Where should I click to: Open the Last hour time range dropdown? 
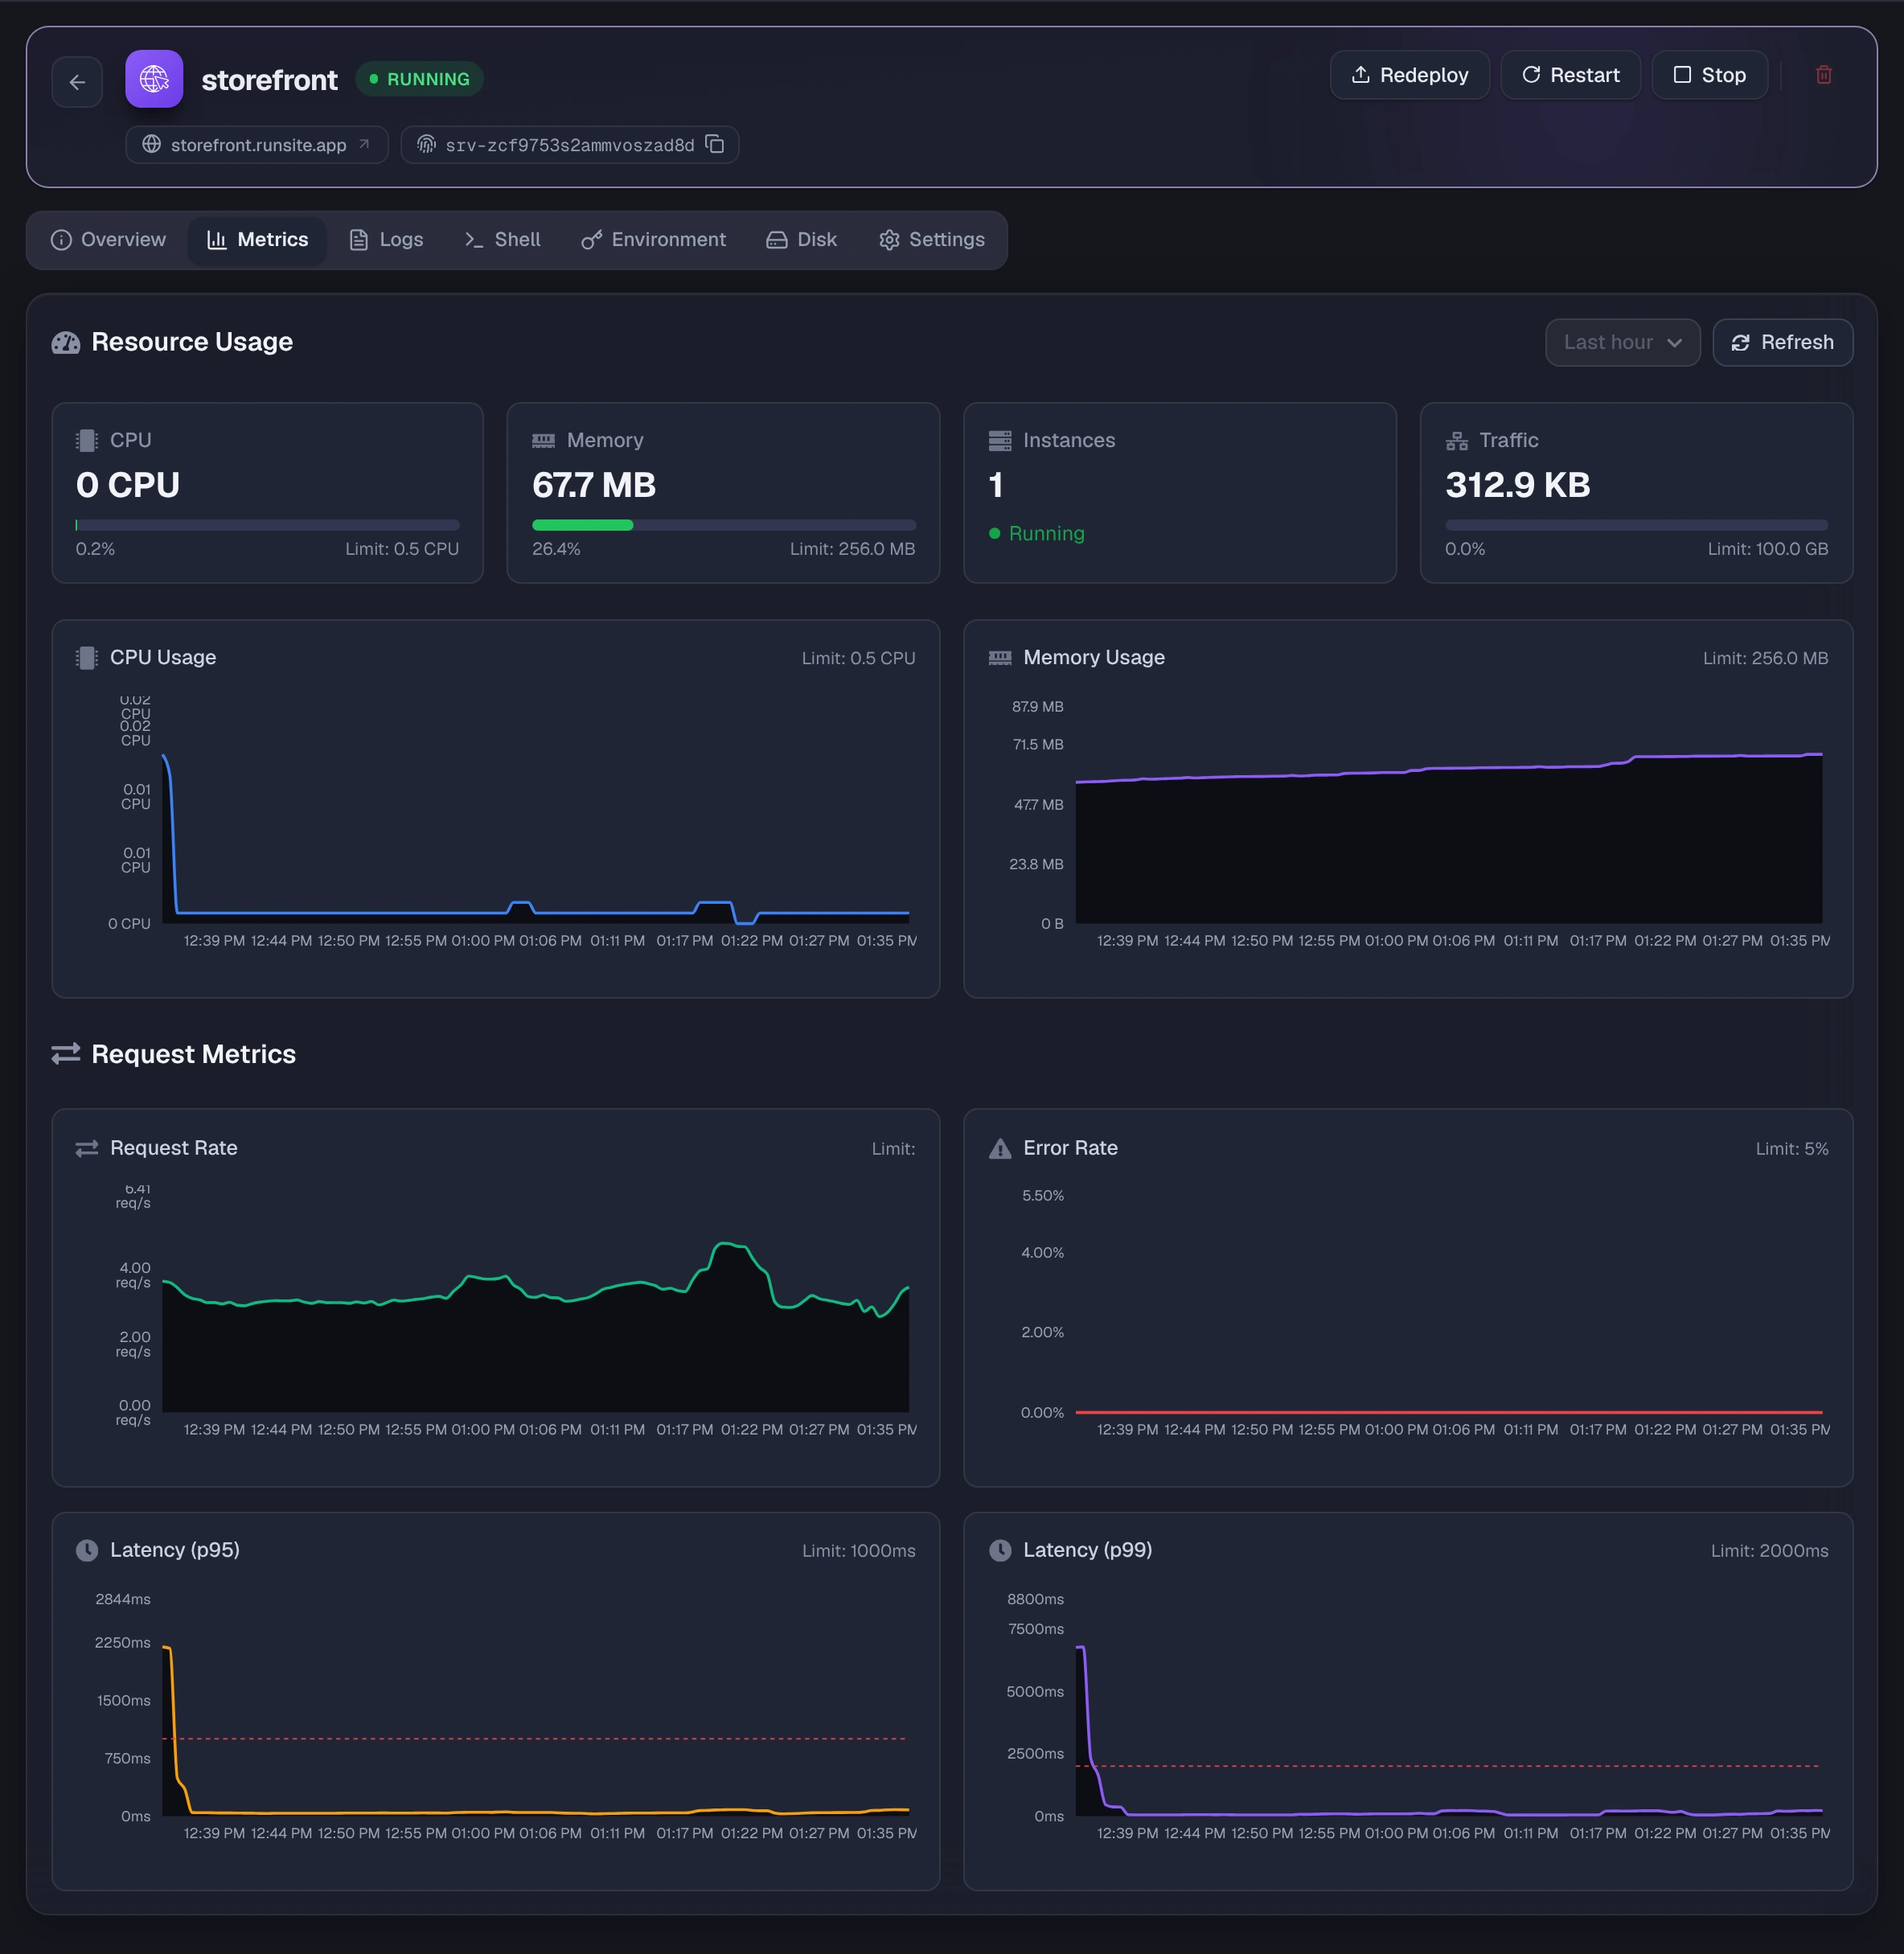[x=1622, y=343]
